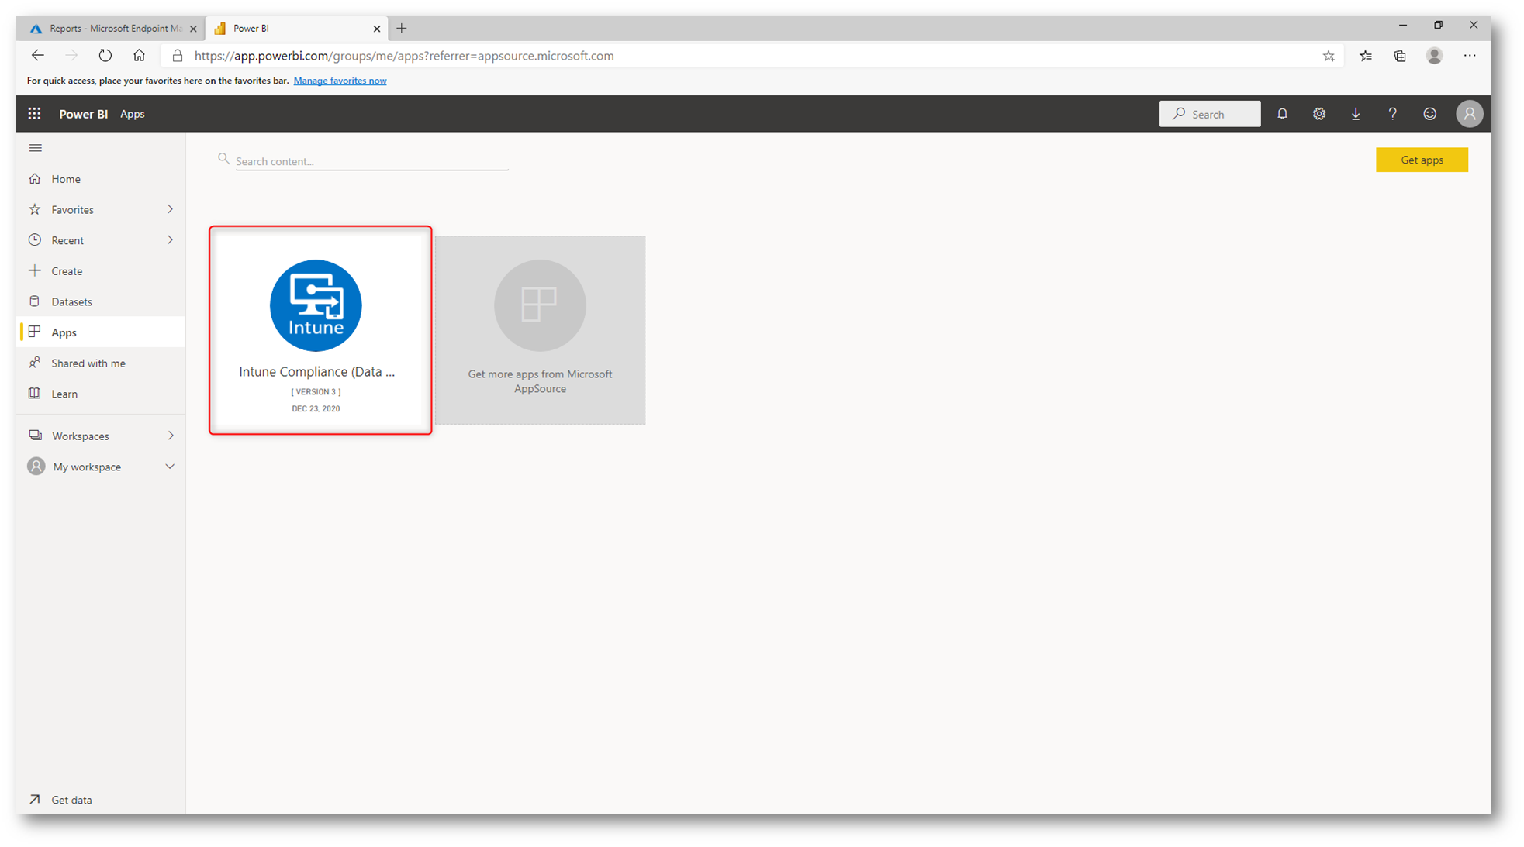Collapse the navigation pane hamburger icon
The width and height of the screenshot is (1524, 847).
click(35, 148)
